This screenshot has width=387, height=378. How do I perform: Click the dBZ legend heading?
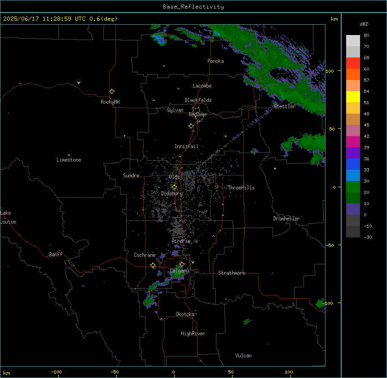coord(364,24)
